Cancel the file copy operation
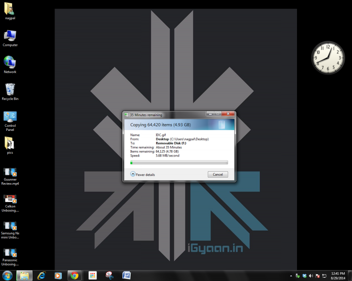Screen dimensions: 352x281 pos(218,174)
